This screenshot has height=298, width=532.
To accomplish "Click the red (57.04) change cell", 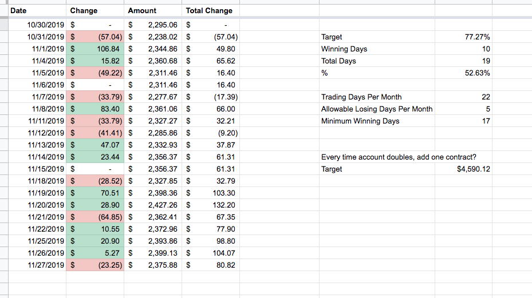I will pyautogui.click(x=95, y=37).
